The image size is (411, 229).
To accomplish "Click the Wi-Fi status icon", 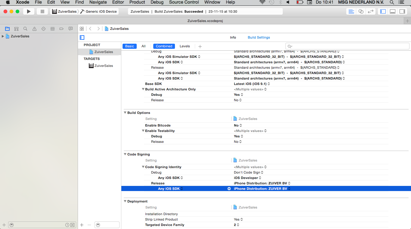I will tap(262, 2).
